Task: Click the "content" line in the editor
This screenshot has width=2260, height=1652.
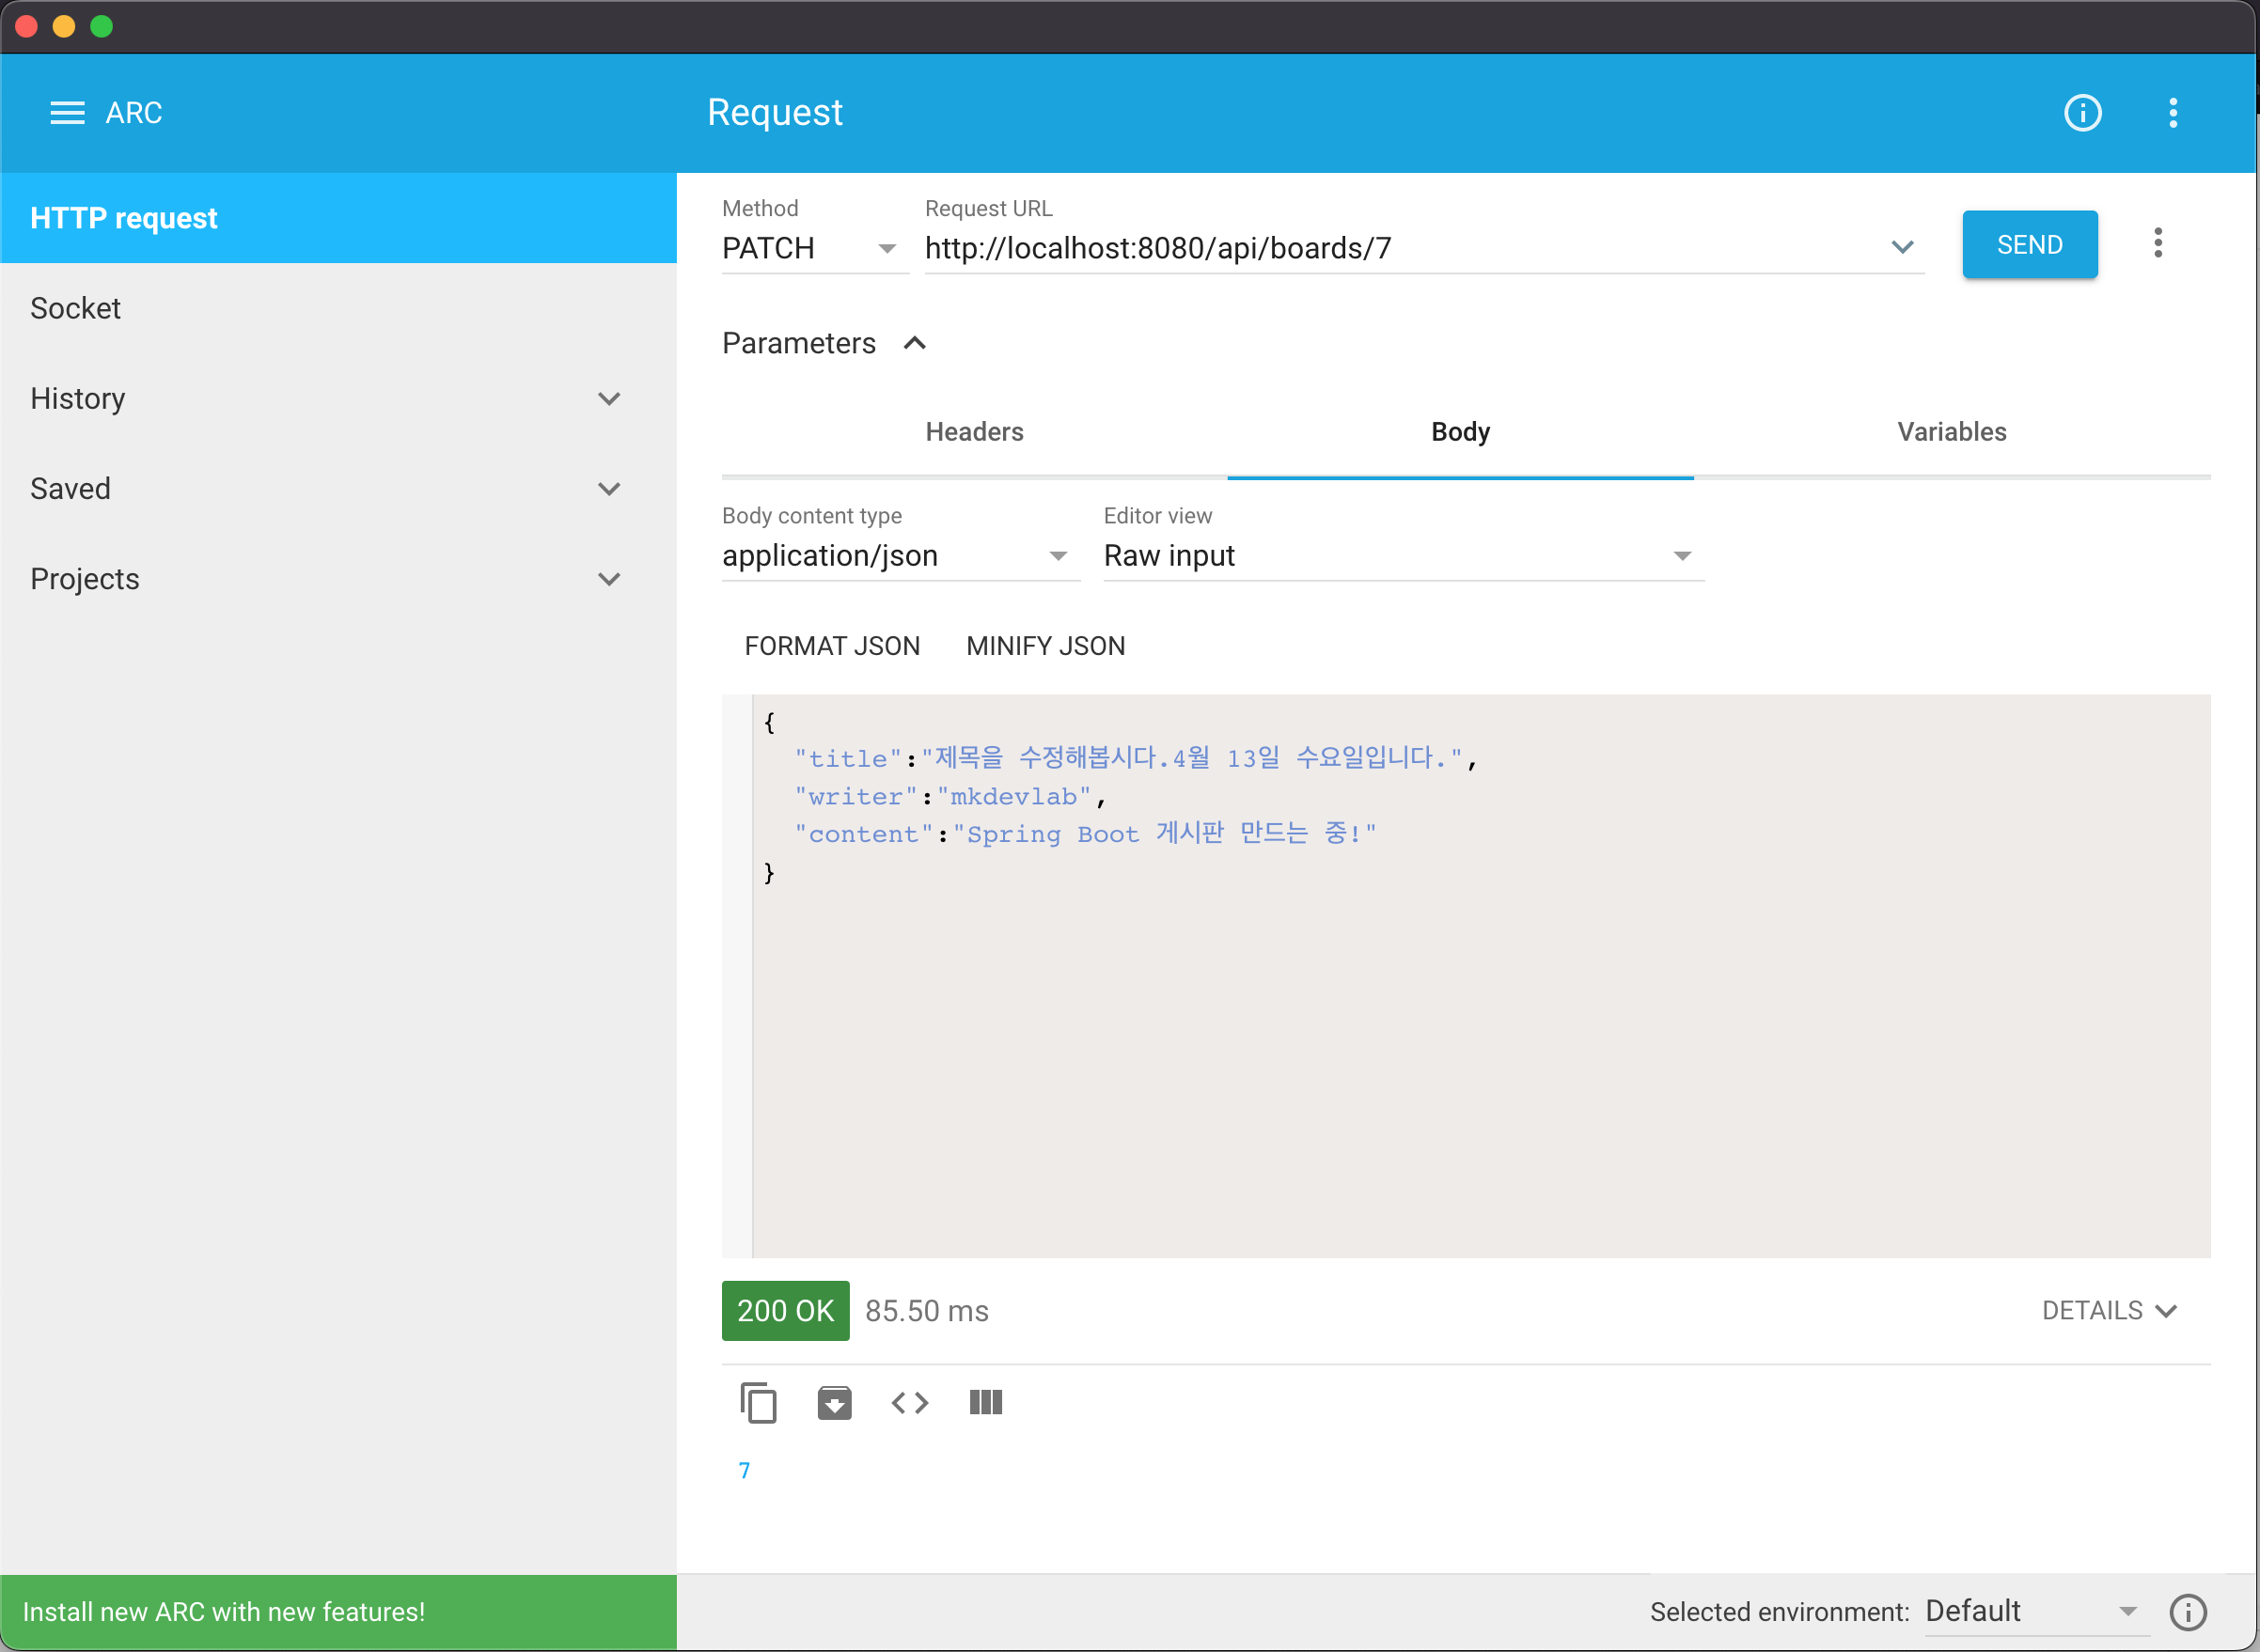Action: click(1085, 834)
